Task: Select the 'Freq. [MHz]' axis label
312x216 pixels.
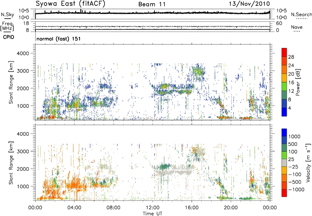Action: 7,26
